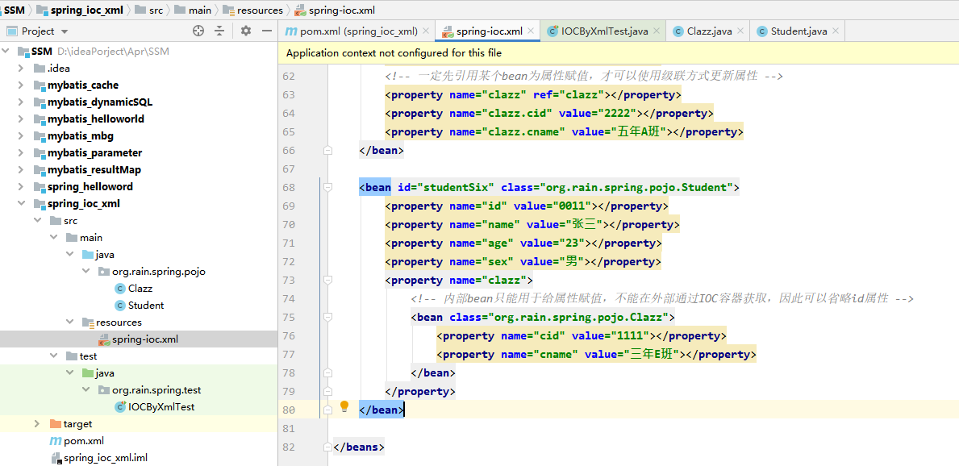The width and height of the screenshot is (959, 466).
Task: Fold the clazz property at line 73
Action: pyautogui.click(x=328, y=280)
